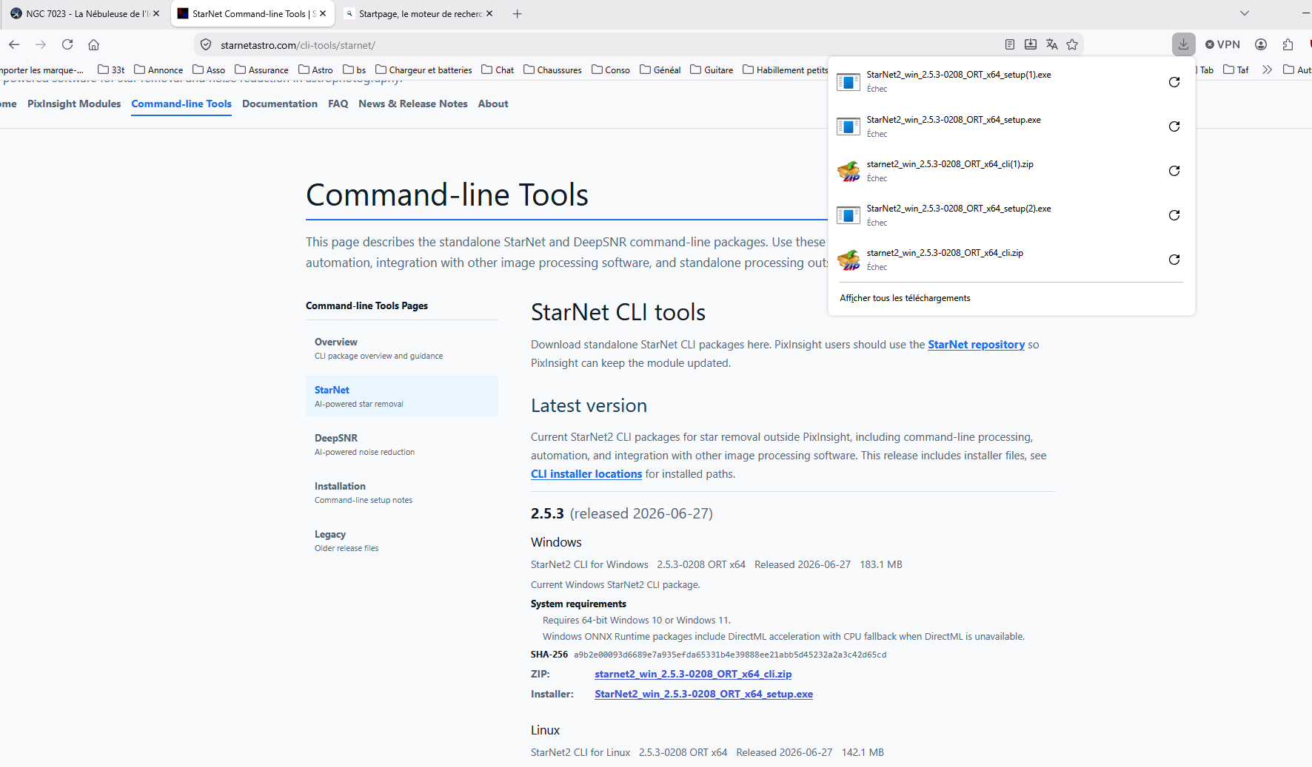
Task: Retry download of StarNet2_win_2.5.3-0208_ORT_x64_setup(2).exe
Action: (1174, 215)
